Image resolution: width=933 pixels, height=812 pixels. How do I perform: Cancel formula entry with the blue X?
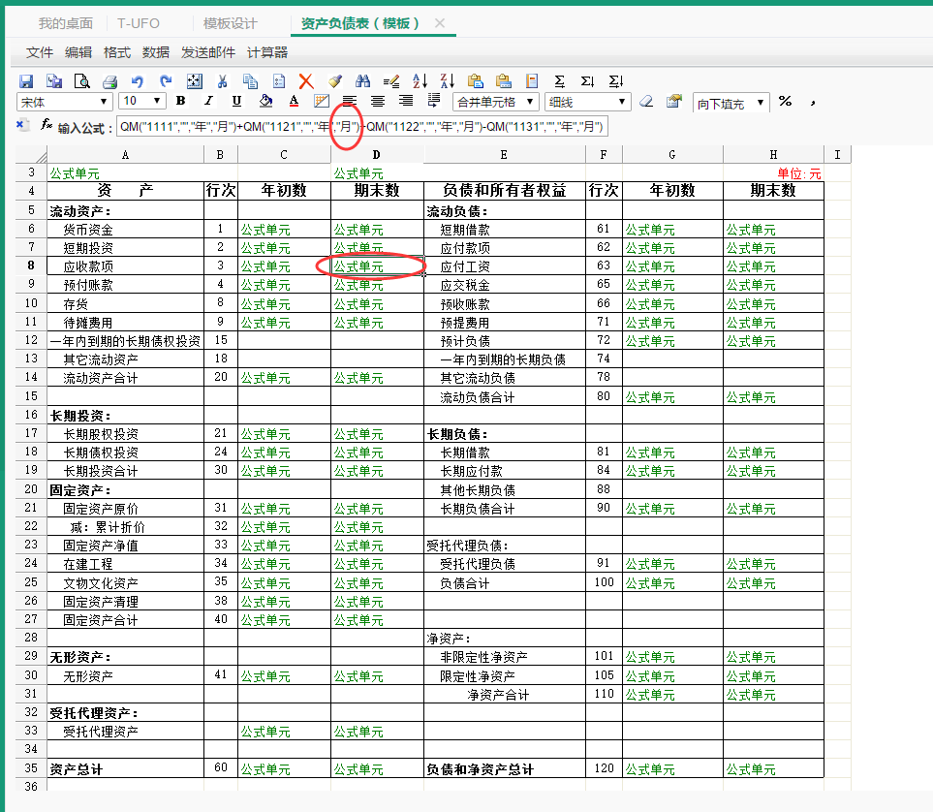pyautogui.click(x=20, y=124)
